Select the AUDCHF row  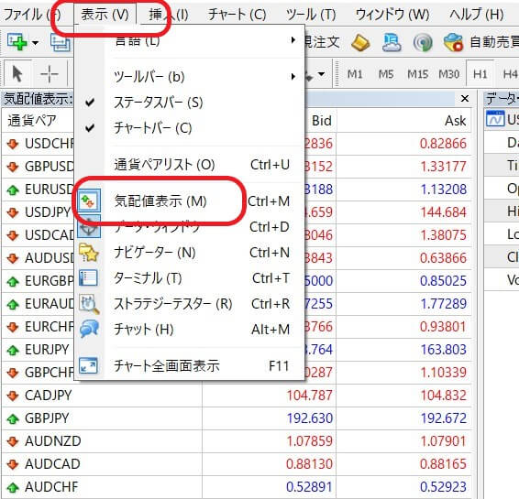tap(237, 487)
